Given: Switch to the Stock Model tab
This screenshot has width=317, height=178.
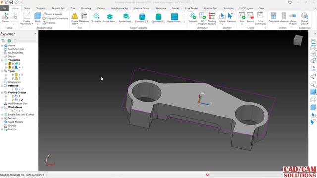Looking at the screenshot, I should click(x=191, y=8).
